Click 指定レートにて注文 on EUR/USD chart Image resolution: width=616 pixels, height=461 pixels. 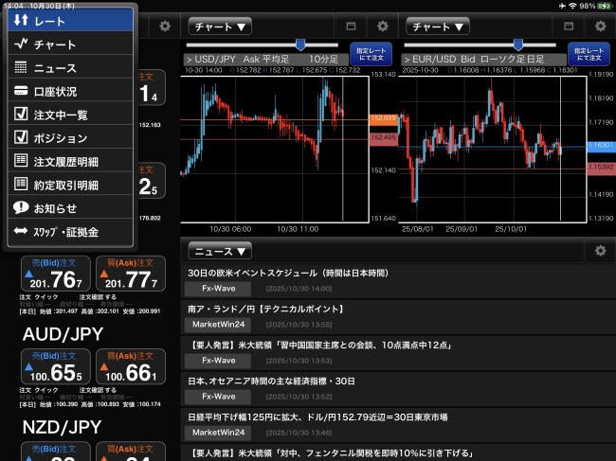pyautogui.click(x=589, y=54)
